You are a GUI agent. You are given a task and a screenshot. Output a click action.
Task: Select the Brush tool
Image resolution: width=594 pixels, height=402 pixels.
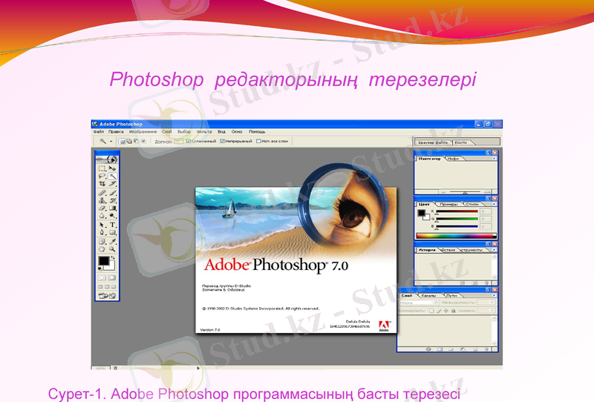(x=113, y=193)
